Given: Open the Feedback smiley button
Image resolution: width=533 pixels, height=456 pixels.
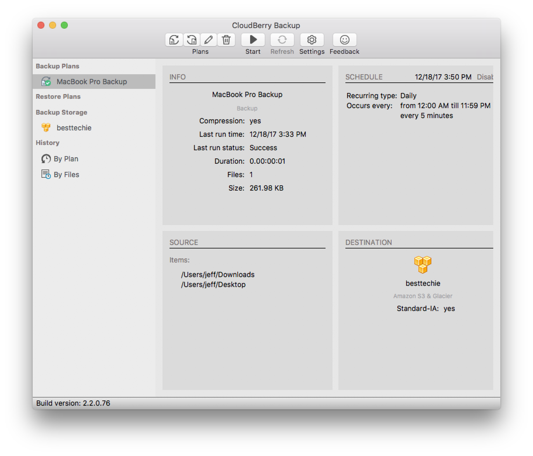Looking at the screenshot, I should pyautogui.click(x=345, y=40).
